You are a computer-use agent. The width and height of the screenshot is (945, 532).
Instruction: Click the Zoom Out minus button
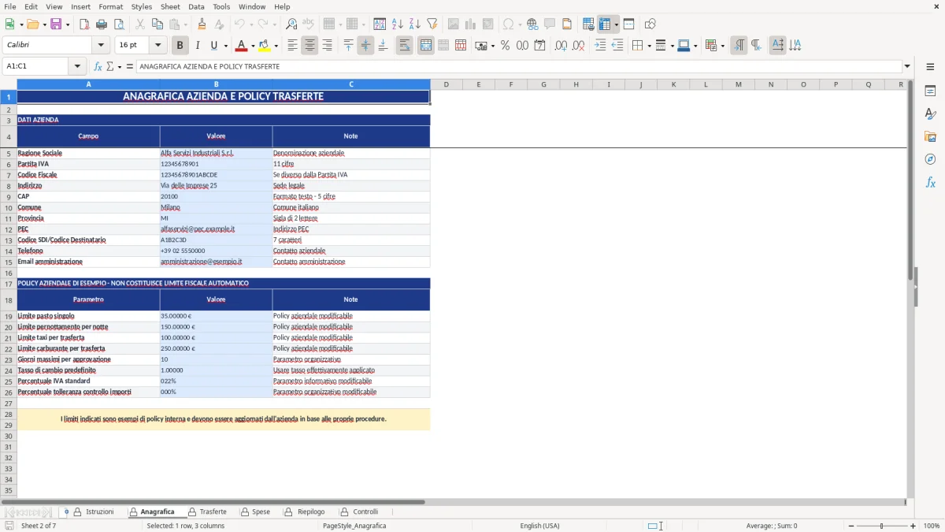click(x=850, y=526)
